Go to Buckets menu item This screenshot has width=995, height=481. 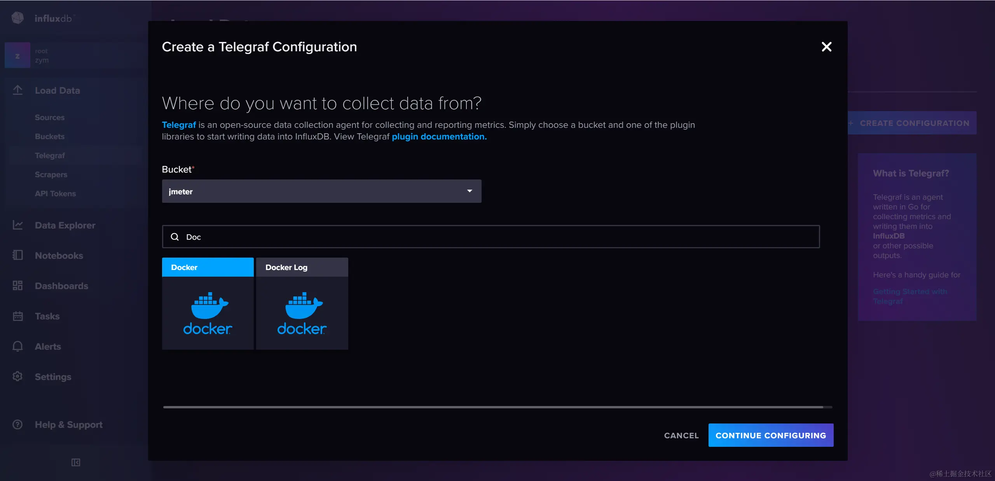tap(50, 136)
